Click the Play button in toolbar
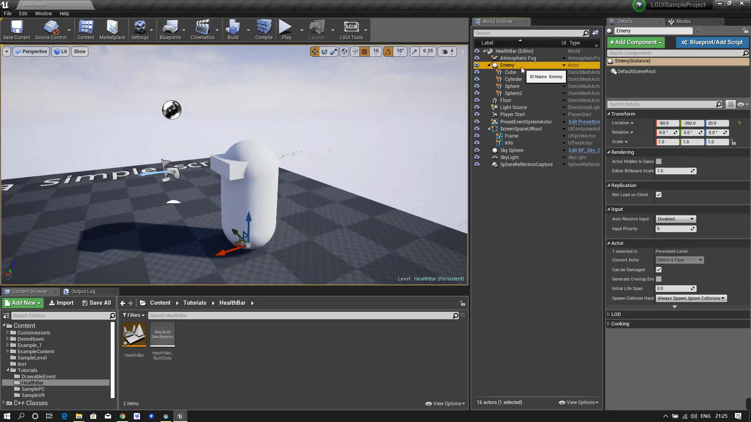Viewport: 751px width, 422px height. pyautogui.click(x=286, y=30)
